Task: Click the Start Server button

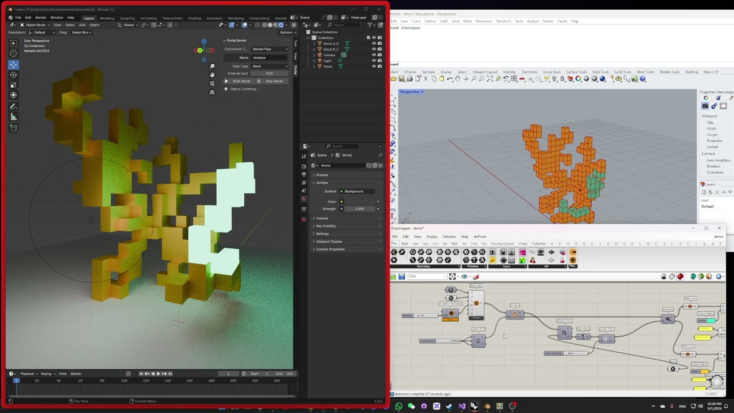Action: click(x=239, y=81)
